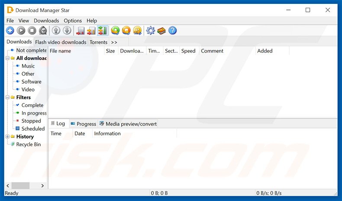Select the medium traffic mode icon

click(91, 31)
